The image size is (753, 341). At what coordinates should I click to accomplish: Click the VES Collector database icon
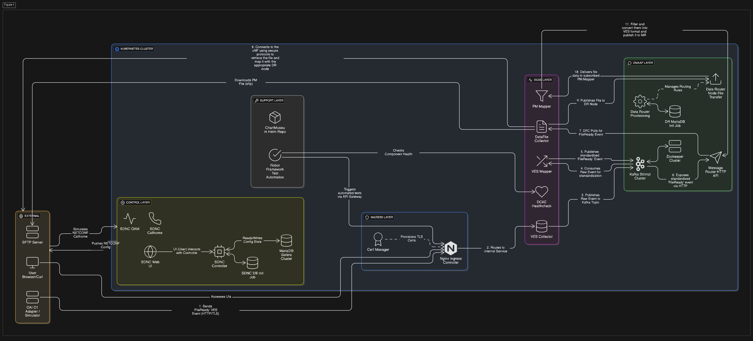pyautogui.click(x=541, y=226)
